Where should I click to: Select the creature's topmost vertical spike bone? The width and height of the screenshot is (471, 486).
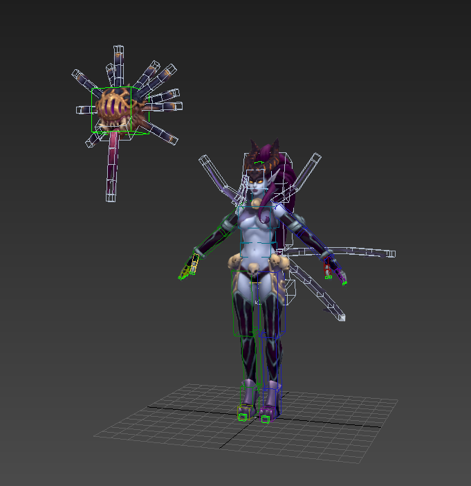[x=118, y=66]
